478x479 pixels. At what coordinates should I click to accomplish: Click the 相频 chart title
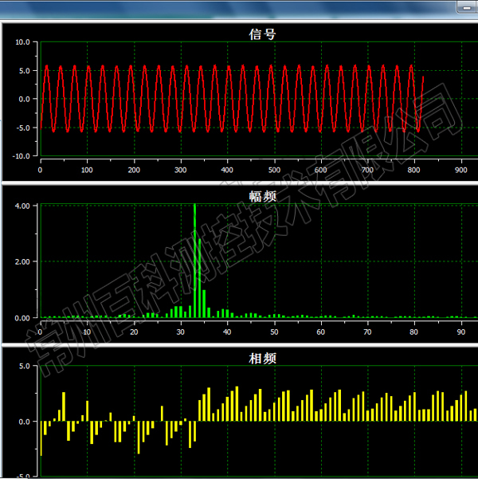[x=262, y=359]
